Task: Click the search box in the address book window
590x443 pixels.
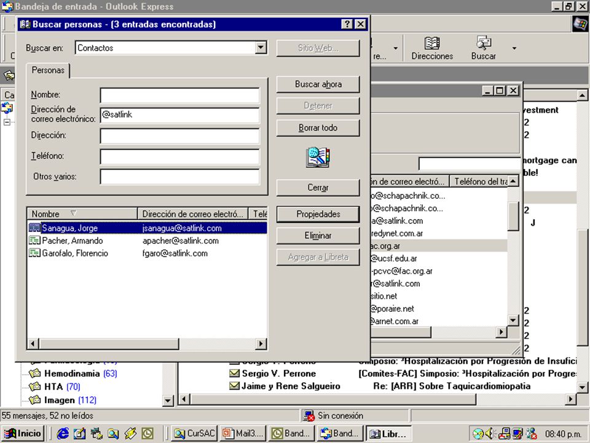Action: click(470, 164)
